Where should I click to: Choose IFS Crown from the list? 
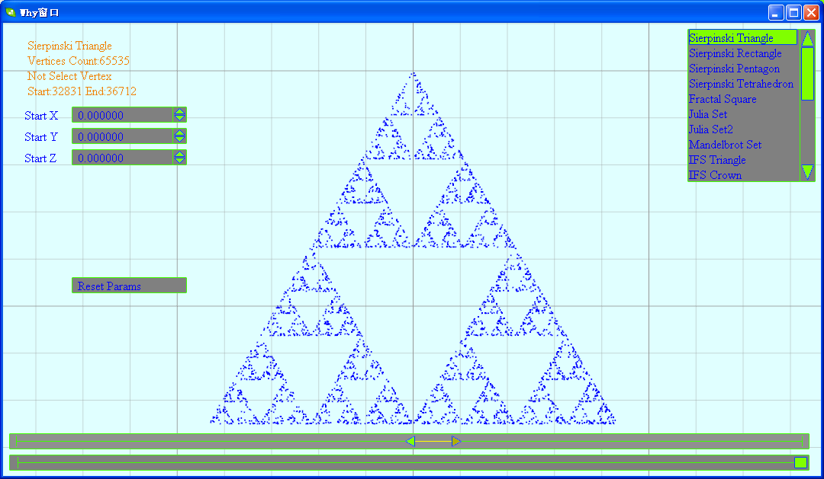[x=743, y=174]
